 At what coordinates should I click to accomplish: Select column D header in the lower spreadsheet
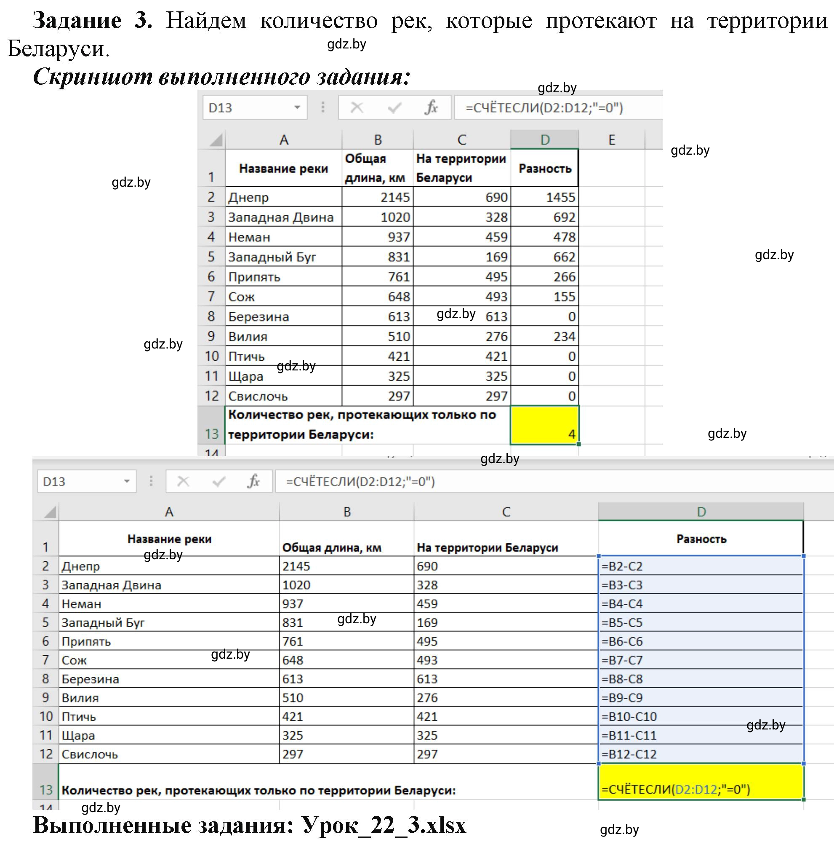(701, 512)
